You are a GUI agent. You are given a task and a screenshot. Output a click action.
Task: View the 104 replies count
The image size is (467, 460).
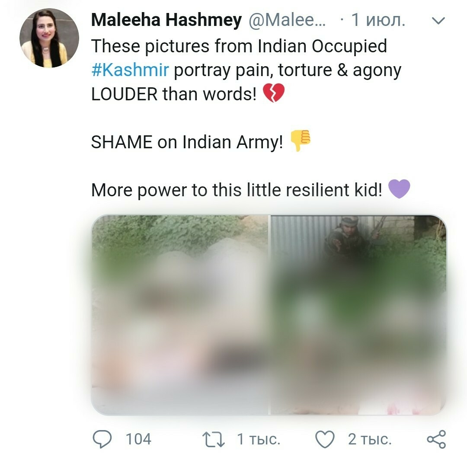(x=138, y=439)
